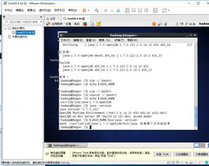Click the green message log status icon
209x166 pixels.
[x=206, y=163]
